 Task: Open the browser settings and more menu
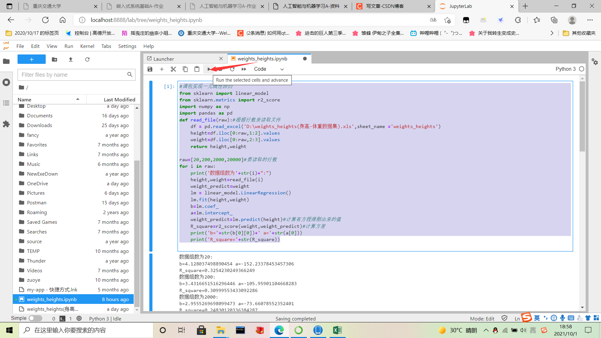pyautogui.click(x=590, y=20)
